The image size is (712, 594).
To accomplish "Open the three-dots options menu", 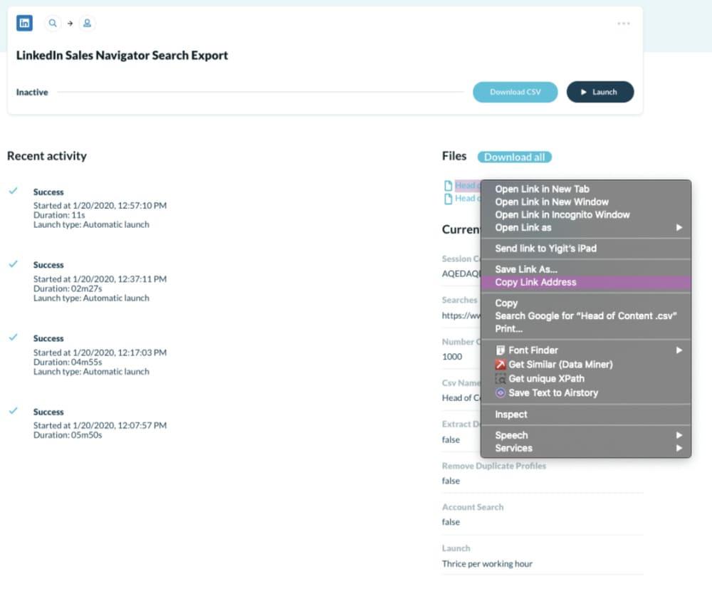I will tap(624, 24).
